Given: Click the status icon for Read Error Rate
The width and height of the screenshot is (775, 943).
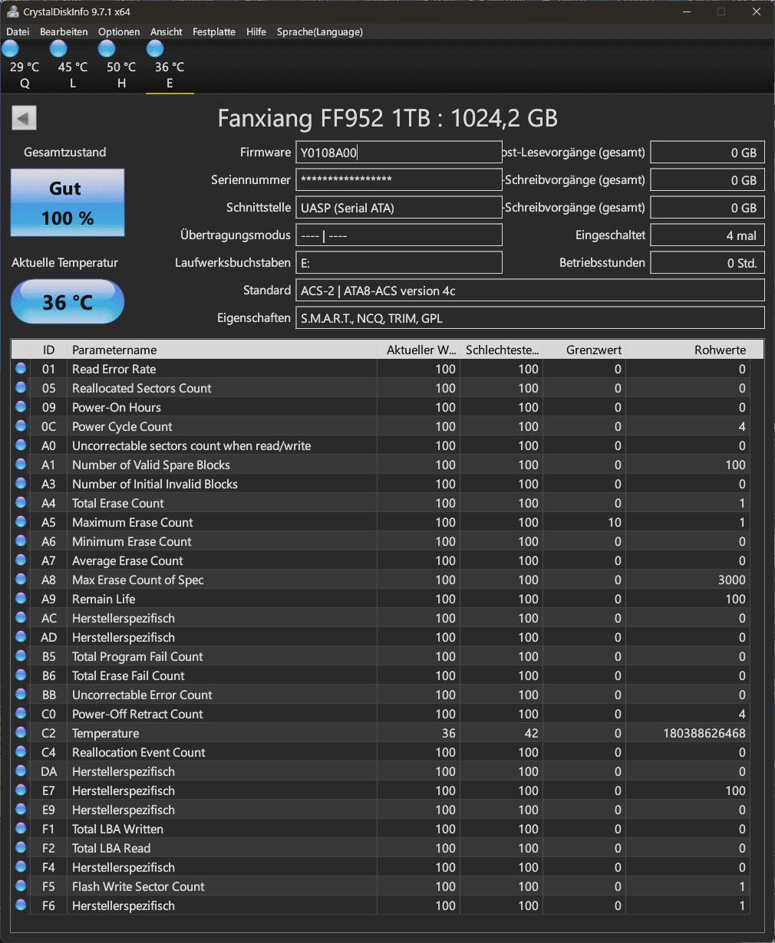Looking at the screenshot, I should [x=21, y=369].
